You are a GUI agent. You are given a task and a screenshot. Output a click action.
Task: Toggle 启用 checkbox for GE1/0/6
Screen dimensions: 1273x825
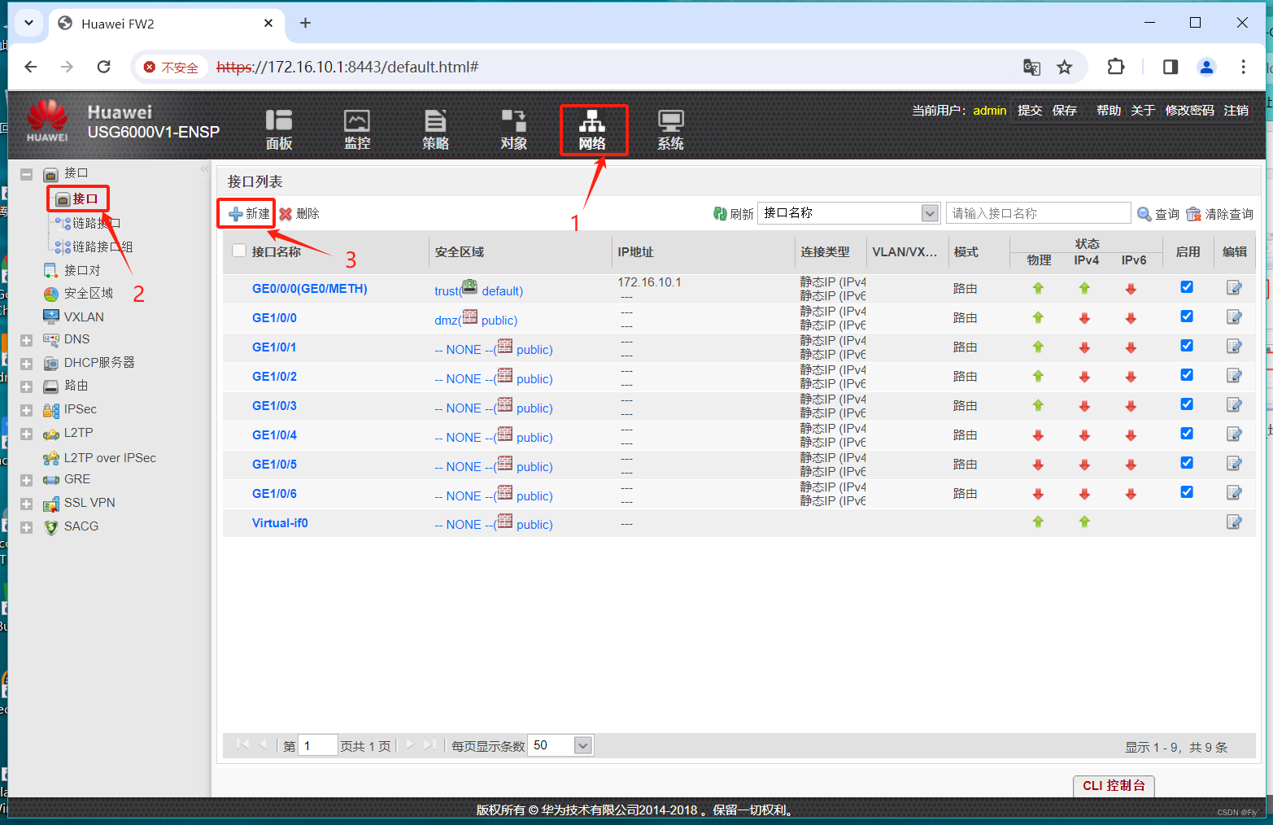[x=1187, y=491]
